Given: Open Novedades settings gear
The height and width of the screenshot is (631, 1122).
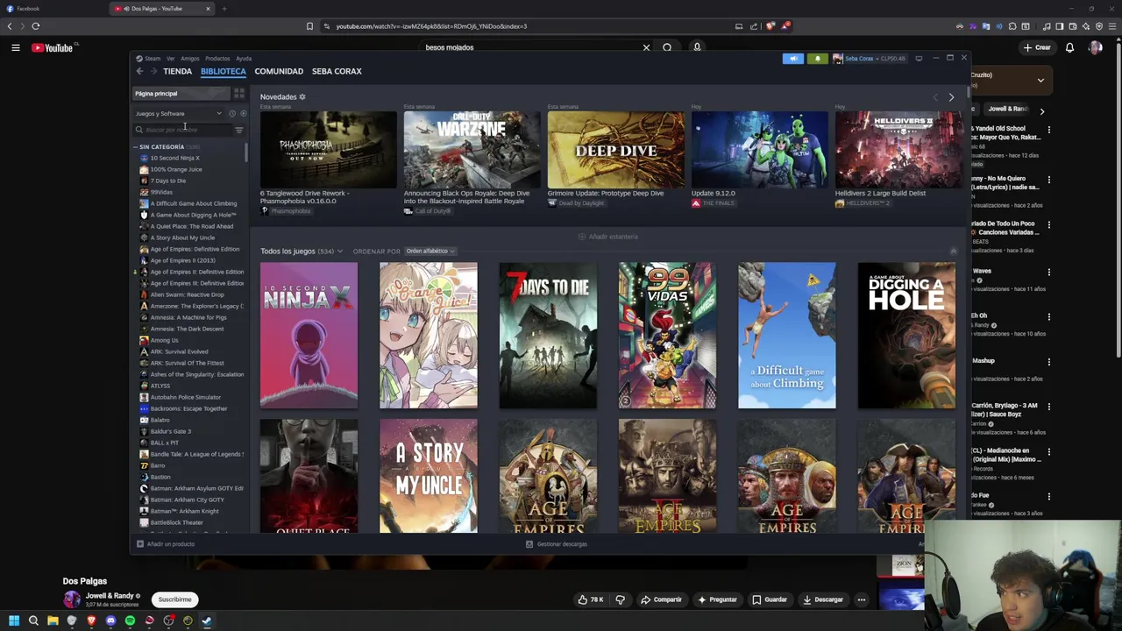Looking at the screenshot, I should point(302,96).
